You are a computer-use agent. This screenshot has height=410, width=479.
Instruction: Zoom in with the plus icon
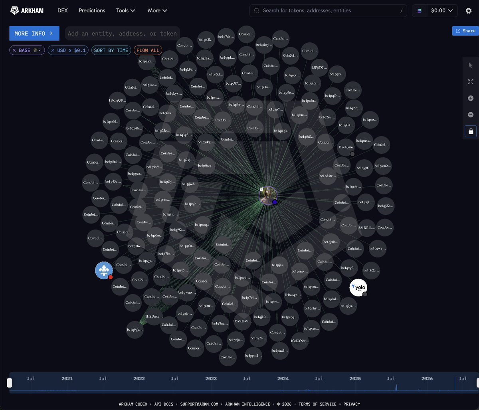(x=471, y=98)
